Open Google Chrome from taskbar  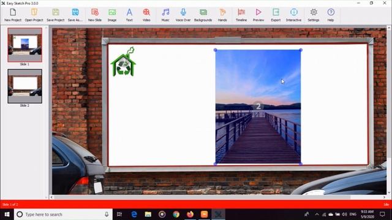click(x=176, y=215)
